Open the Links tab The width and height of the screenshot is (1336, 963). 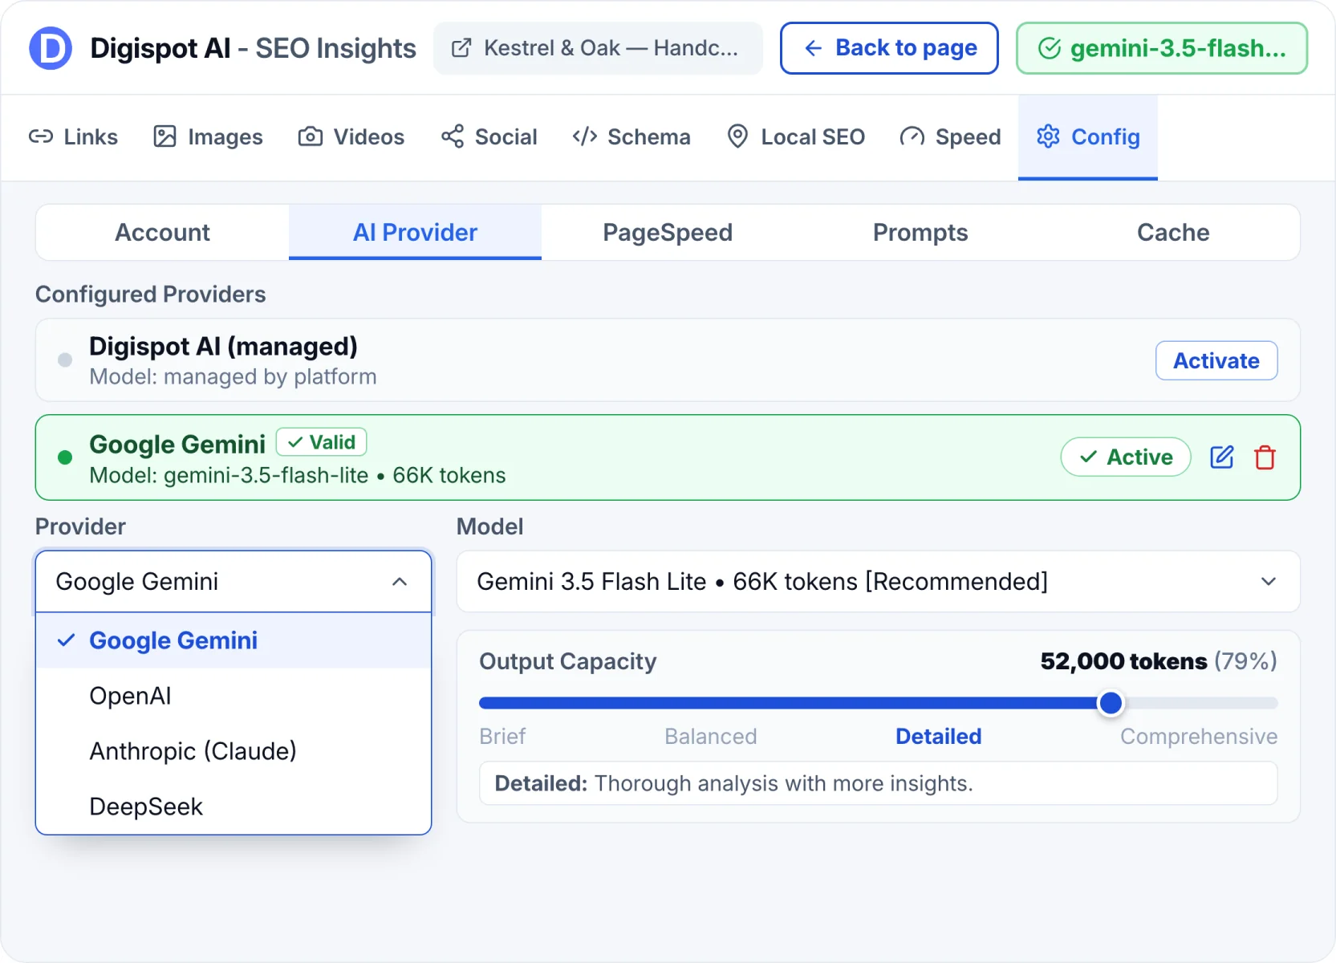[x=73, y=137]
